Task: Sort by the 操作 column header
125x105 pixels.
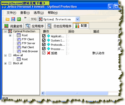Action: 53,31
